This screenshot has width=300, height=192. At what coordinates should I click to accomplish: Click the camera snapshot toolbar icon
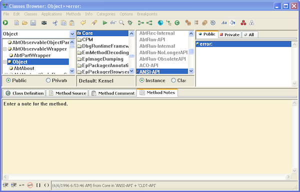[44, 23]
